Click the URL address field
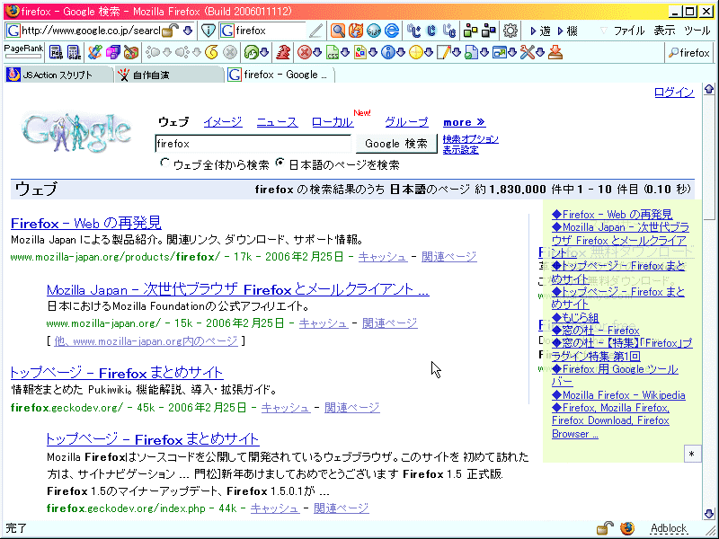The image size is (719, 539). point(92,31)
